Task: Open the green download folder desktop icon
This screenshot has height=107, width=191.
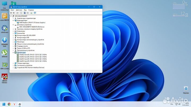Action: click(14, 3)
